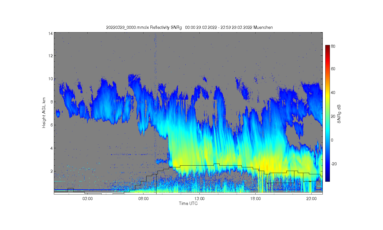This screenshot has width=383, height=230.
Task: Click the 03:00 time tick label
Action: point(88,199)
